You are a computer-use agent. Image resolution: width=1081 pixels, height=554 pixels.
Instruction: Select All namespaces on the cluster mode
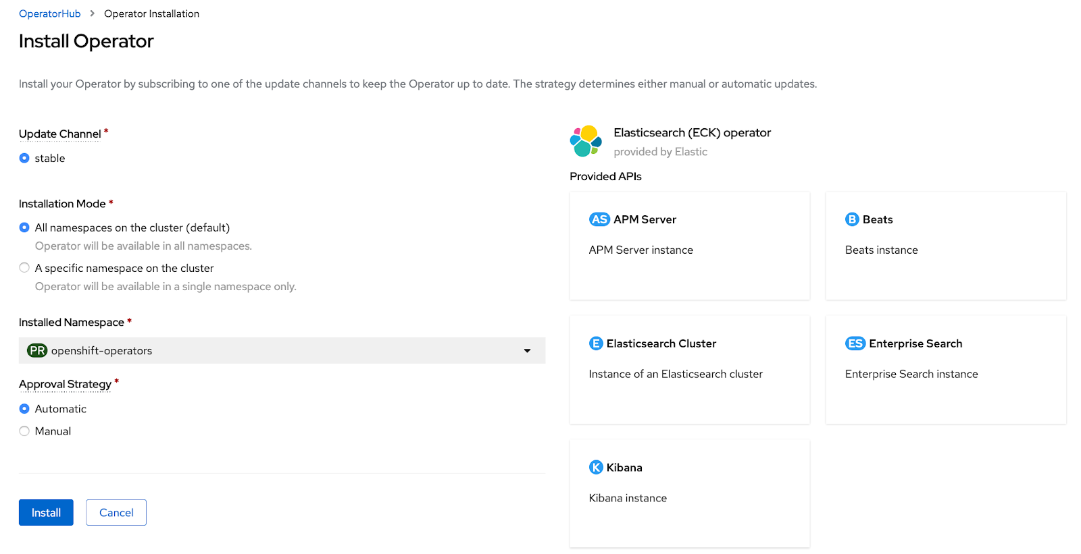pyautogui.click(x=24, y=227)
